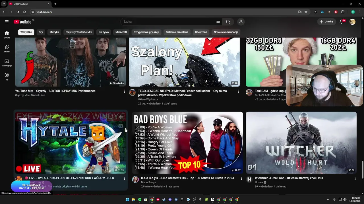Open the YouTube Mix Grzyzly SEKTOR title

(x=55, y=91)
